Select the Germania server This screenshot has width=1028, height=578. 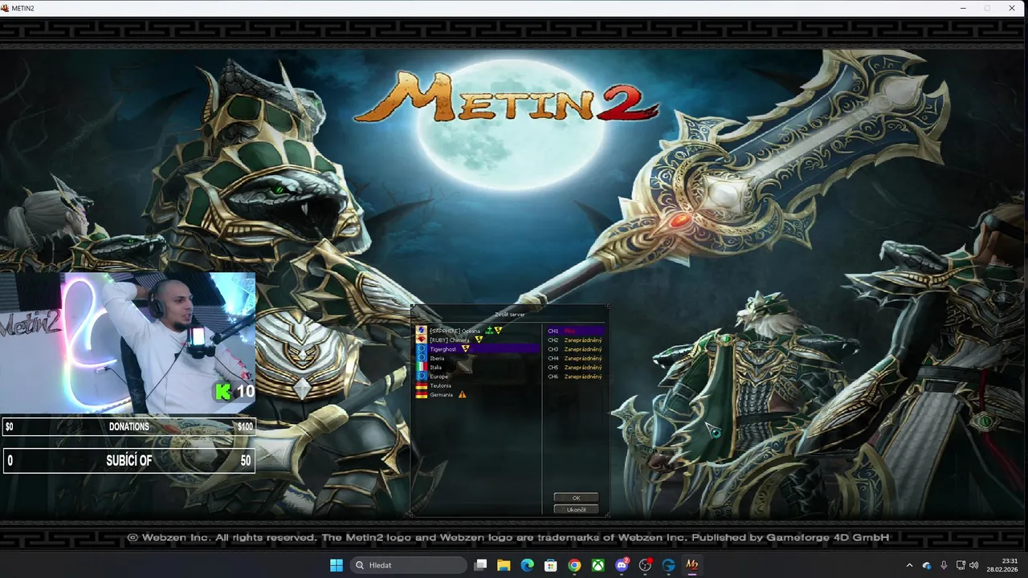click(x=477, y=395)
